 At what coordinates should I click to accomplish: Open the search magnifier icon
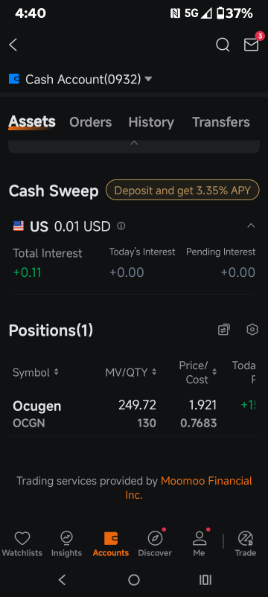[223, 45]
